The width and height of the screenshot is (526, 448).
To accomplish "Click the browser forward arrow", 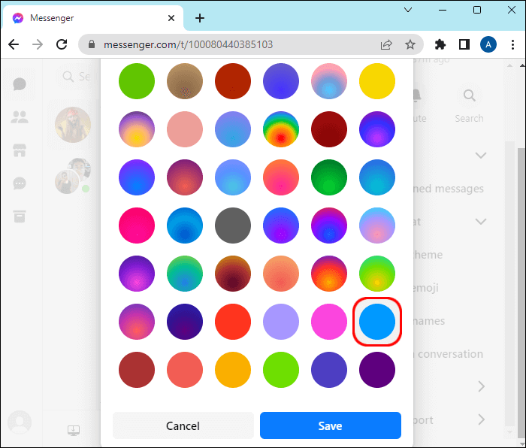I will [x=38, y=44].
